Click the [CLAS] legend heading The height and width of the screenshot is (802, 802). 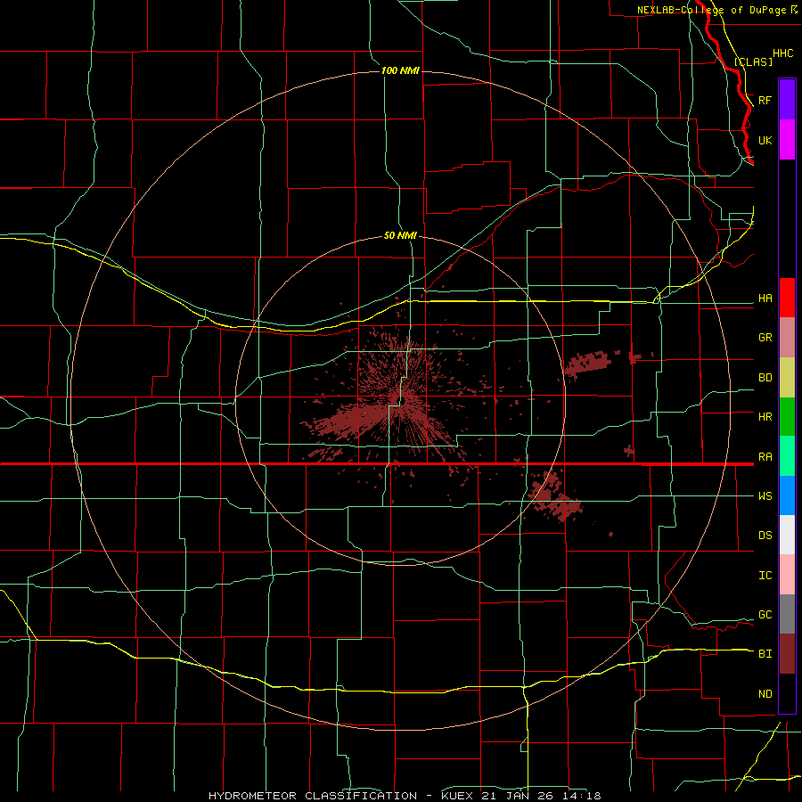[x=753, y=61]
